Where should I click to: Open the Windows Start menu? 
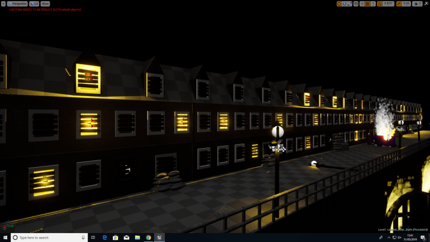tap(5, 238)
